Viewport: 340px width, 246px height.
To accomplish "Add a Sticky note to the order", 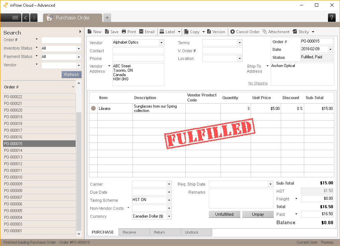I will click(x=301, y=32).
